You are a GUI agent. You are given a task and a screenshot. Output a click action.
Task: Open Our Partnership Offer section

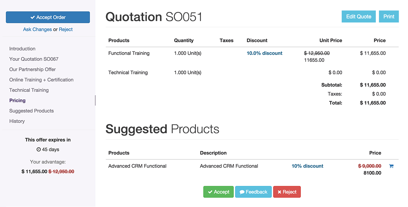32,69
